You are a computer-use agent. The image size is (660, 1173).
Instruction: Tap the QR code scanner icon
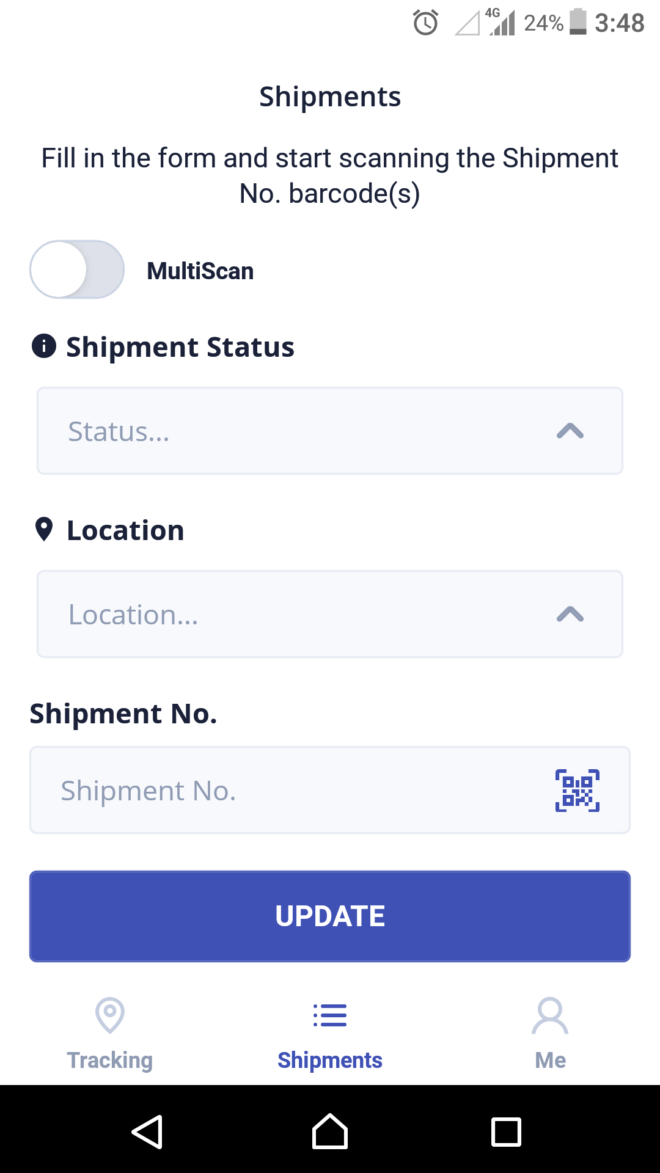coord(577,791)
